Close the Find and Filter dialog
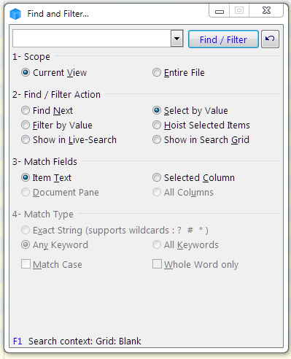 [x=266, y=10]
